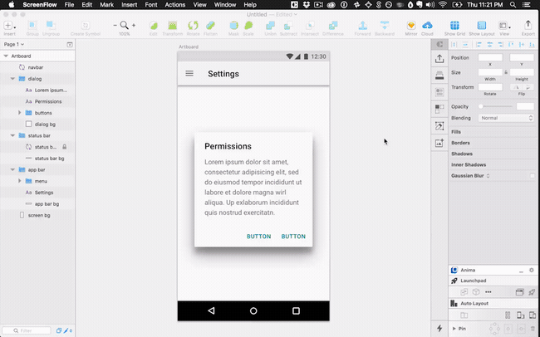
Task: Open the Mirror preview tool
Action: point(411,27)
